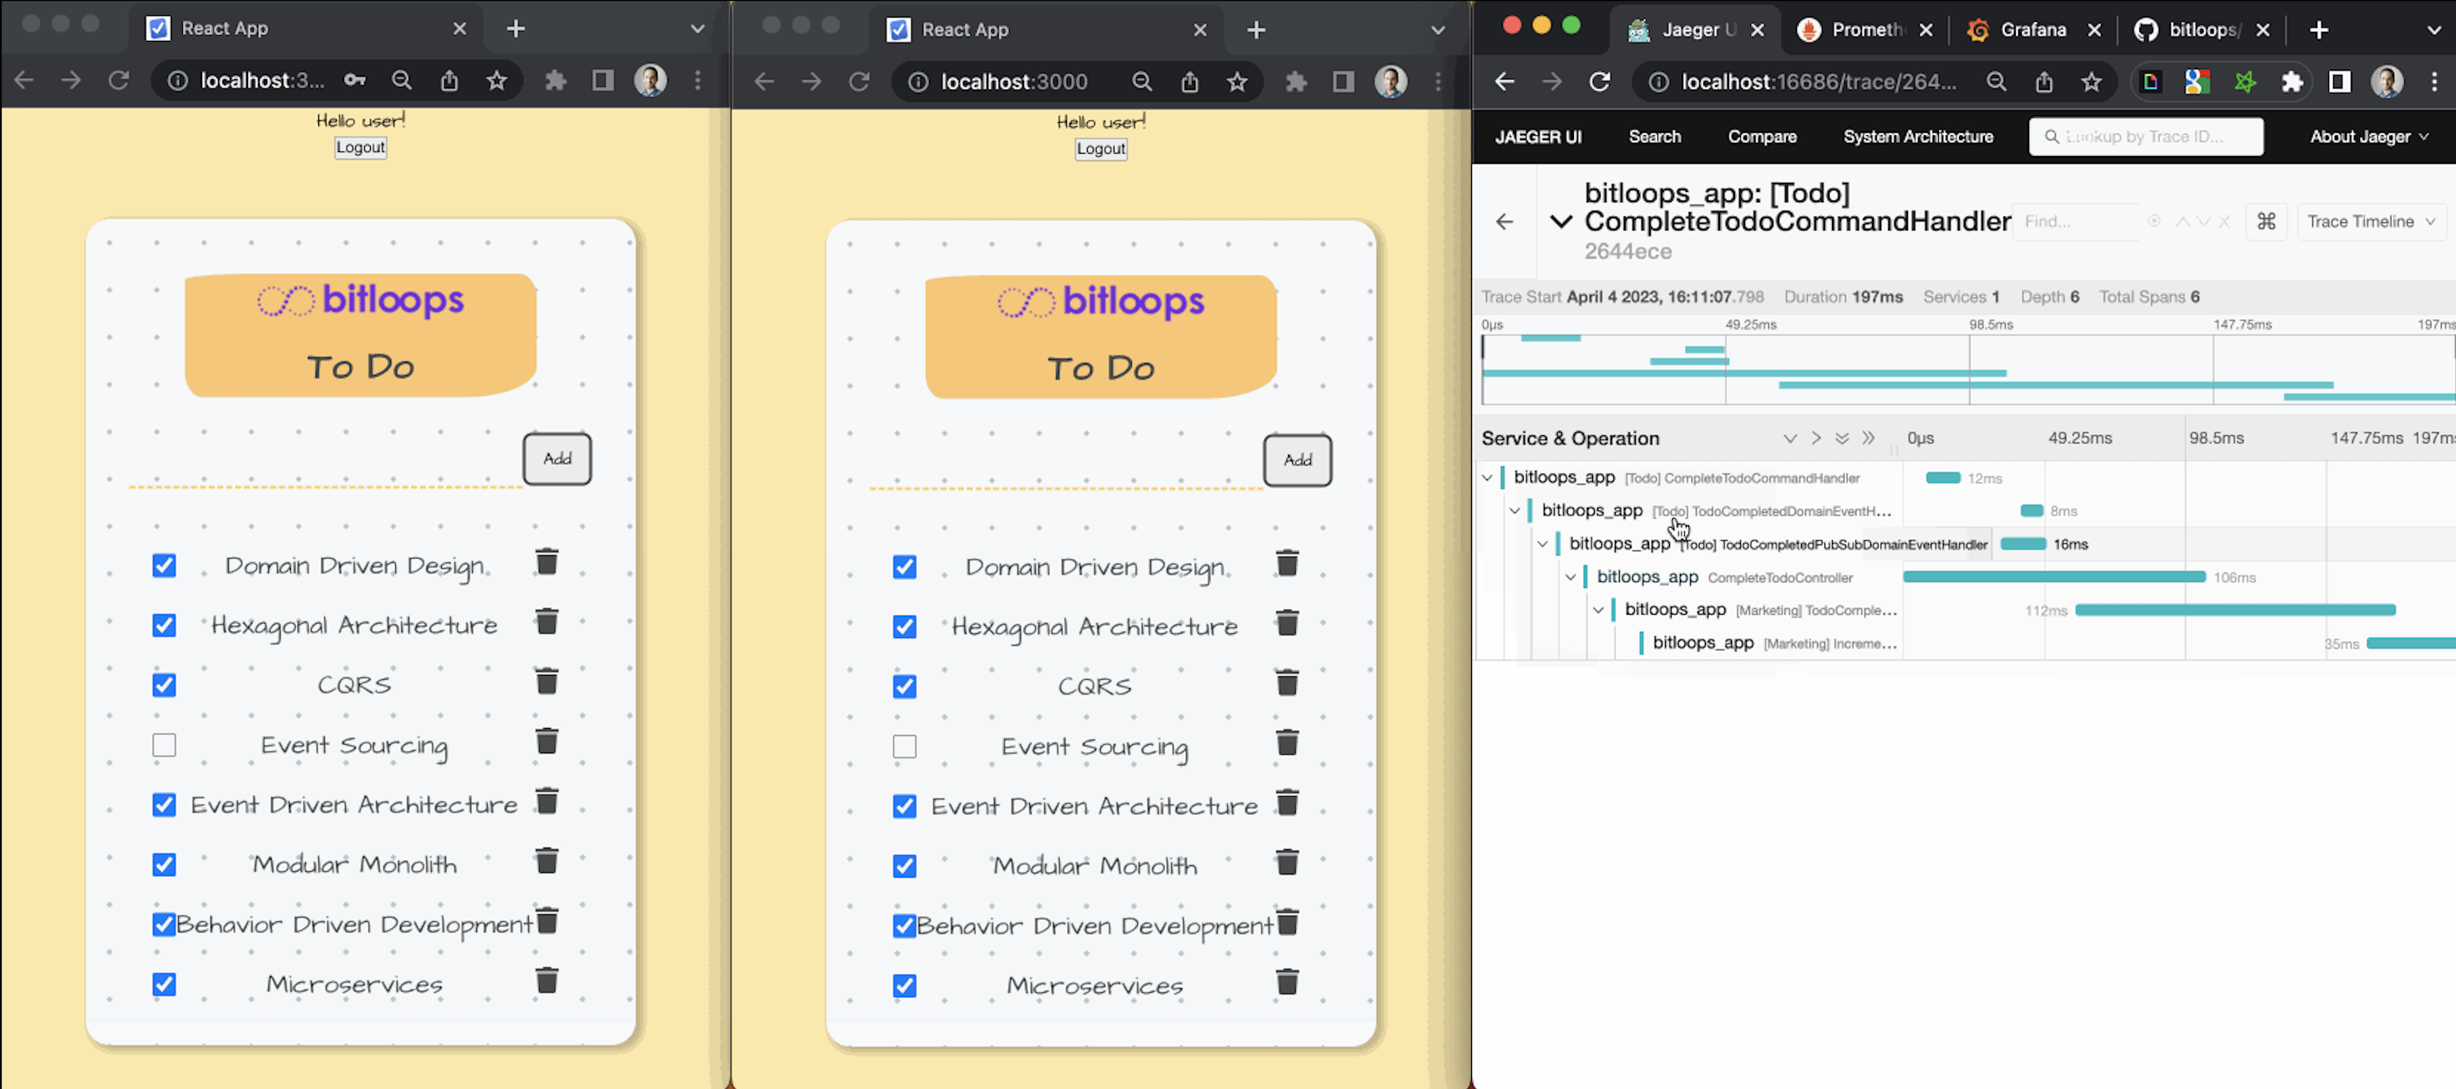This screenshot has width=2456, height=1089.
Task: Open the Trace Timeline view dropdown
Action: pos(2370,222)
